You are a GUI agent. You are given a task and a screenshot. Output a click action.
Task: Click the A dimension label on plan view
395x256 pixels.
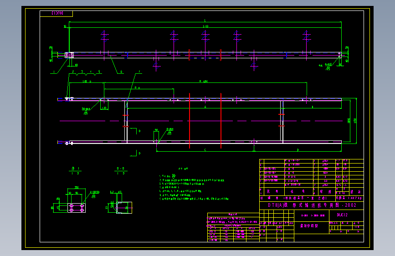(x=205, y=107)
